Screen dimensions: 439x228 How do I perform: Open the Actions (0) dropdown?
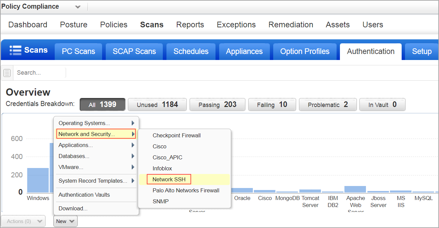[x=23, y=221]
